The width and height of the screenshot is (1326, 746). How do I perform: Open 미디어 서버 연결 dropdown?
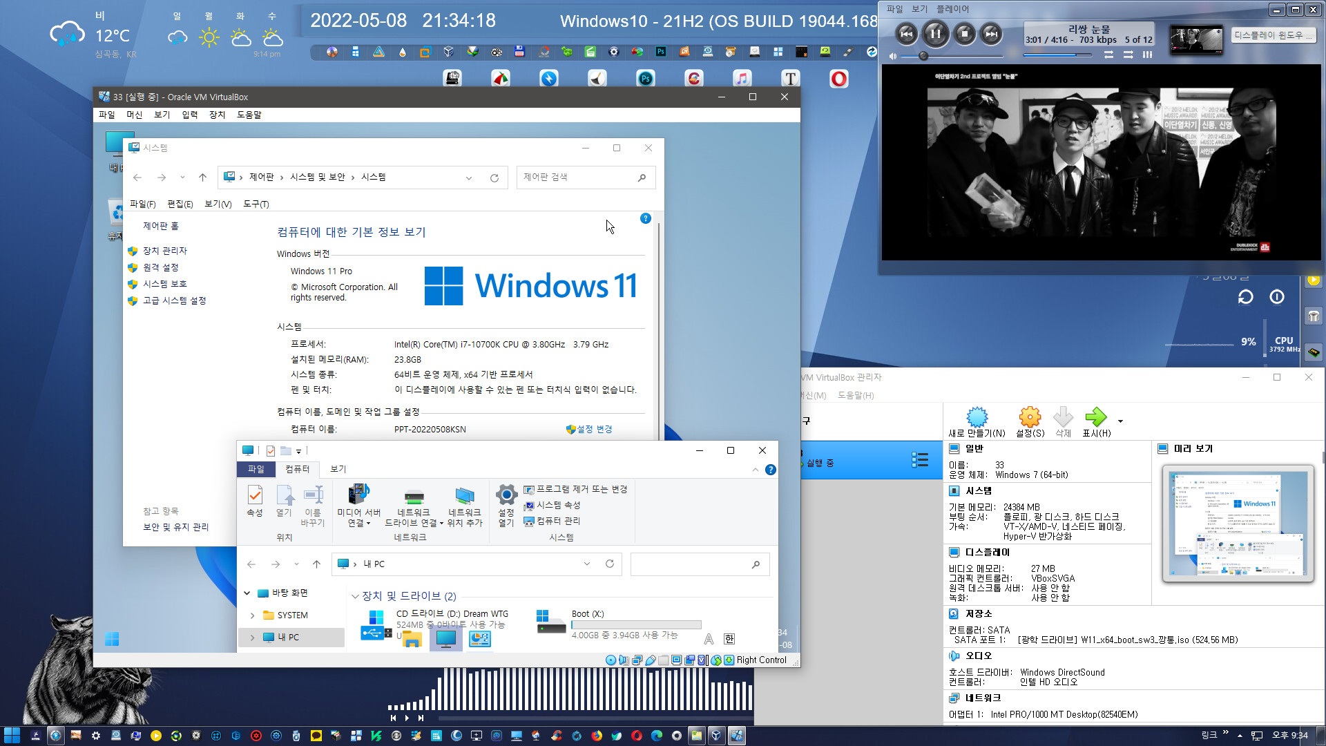coord(358,506)
